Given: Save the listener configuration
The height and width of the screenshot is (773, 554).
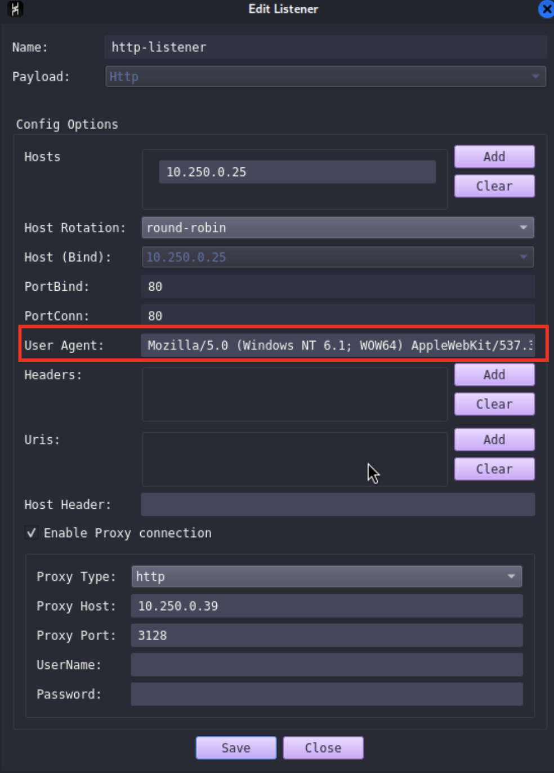Looking at the screenshot, I should point(235,748).
